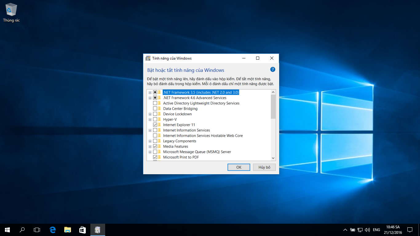The height and width of the screenshot is (236, 420).
Task: Enable IIS Hostable Web Core checkbox
Action: click(155, 136)
